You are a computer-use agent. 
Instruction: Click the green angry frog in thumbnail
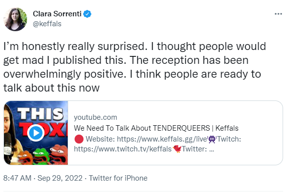[41, 156]
